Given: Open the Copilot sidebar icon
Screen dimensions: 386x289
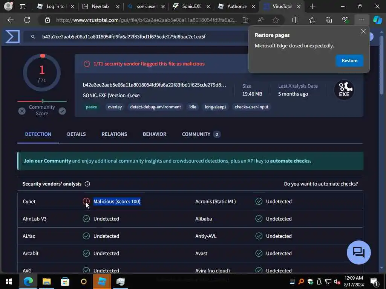Looking at the screenshot, I should coord(377,20).
